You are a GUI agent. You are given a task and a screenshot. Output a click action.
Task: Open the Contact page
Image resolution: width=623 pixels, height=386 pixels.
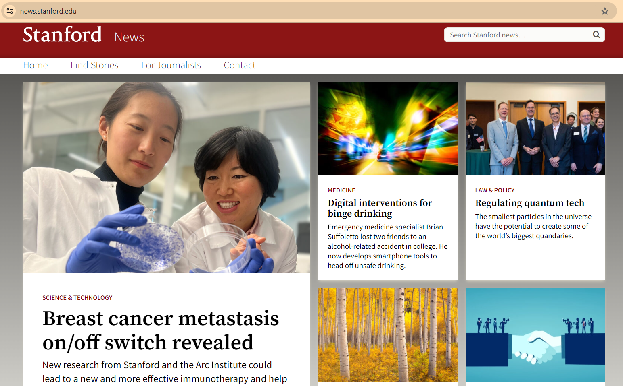[x=240, y=65]
